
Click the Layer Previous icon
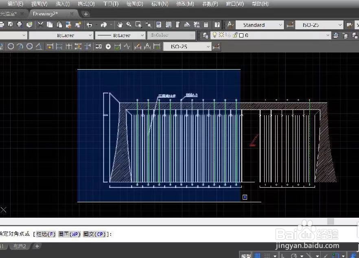point(345,35)
